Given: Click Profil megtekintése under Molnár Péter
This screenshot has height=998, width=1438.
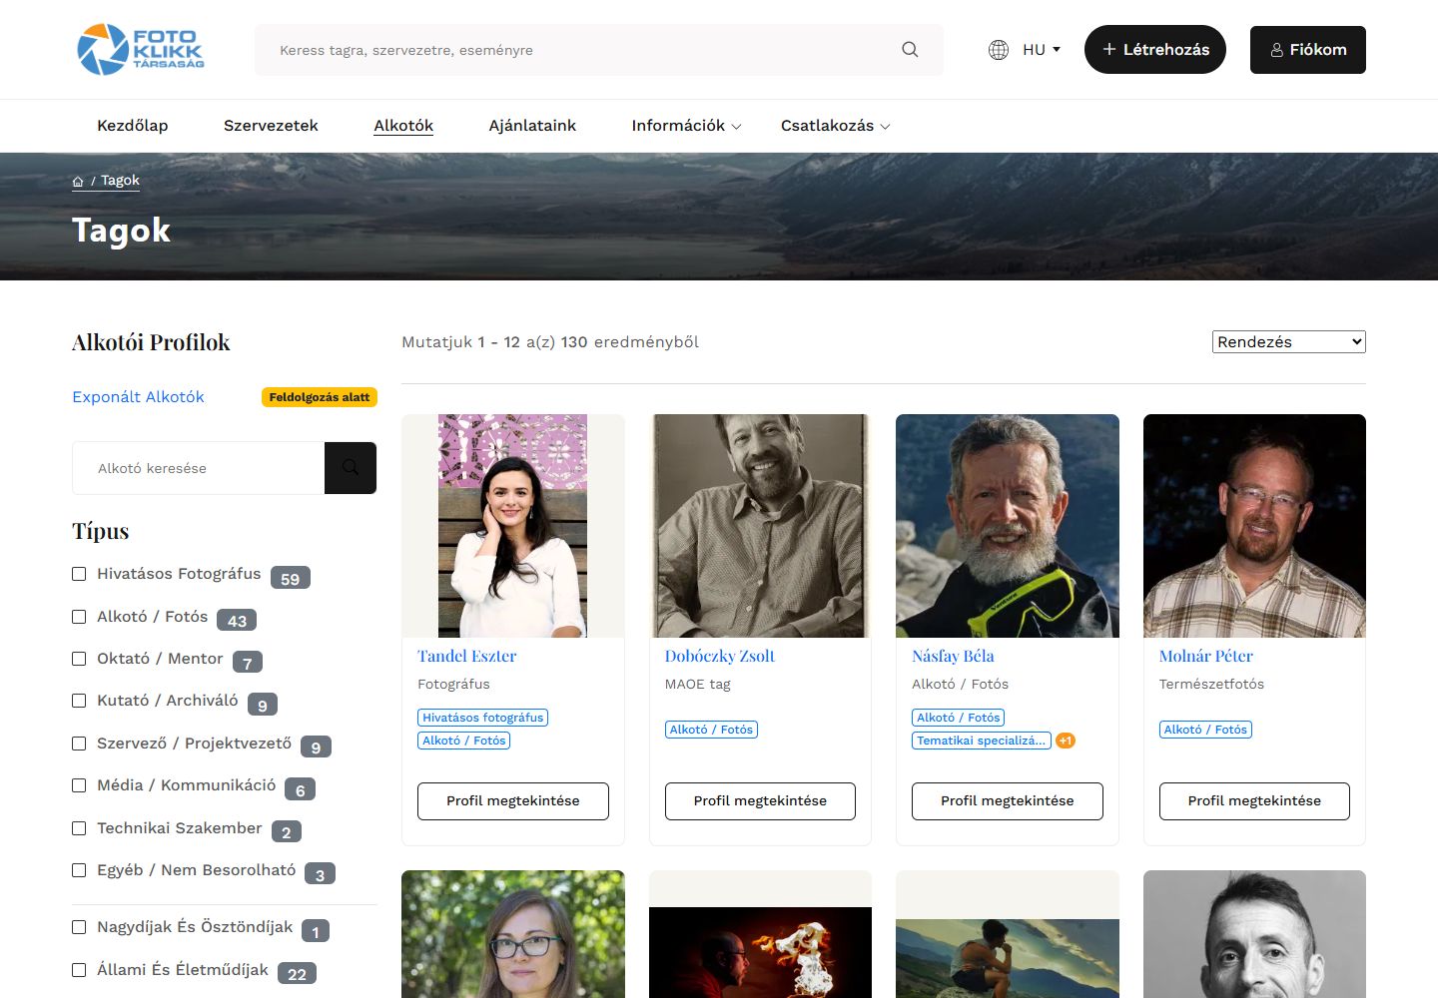Looking at the screenshot, I should [1254, 801].
